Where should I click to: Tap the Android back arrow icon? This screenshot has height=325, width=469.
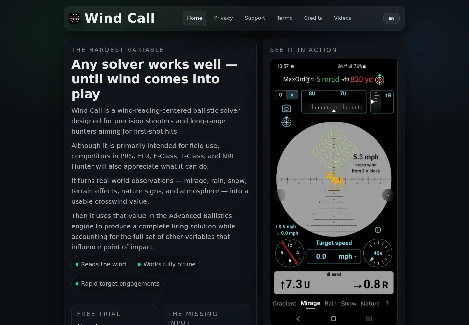[298, 318]
